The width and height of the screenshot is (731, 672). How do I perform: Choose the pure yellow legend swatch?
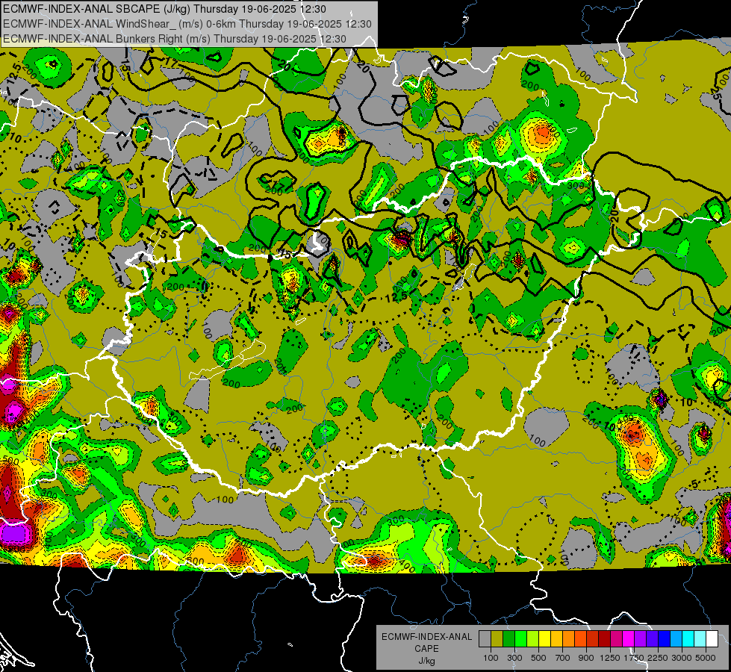pyautogui.click(x=544, y=639)
